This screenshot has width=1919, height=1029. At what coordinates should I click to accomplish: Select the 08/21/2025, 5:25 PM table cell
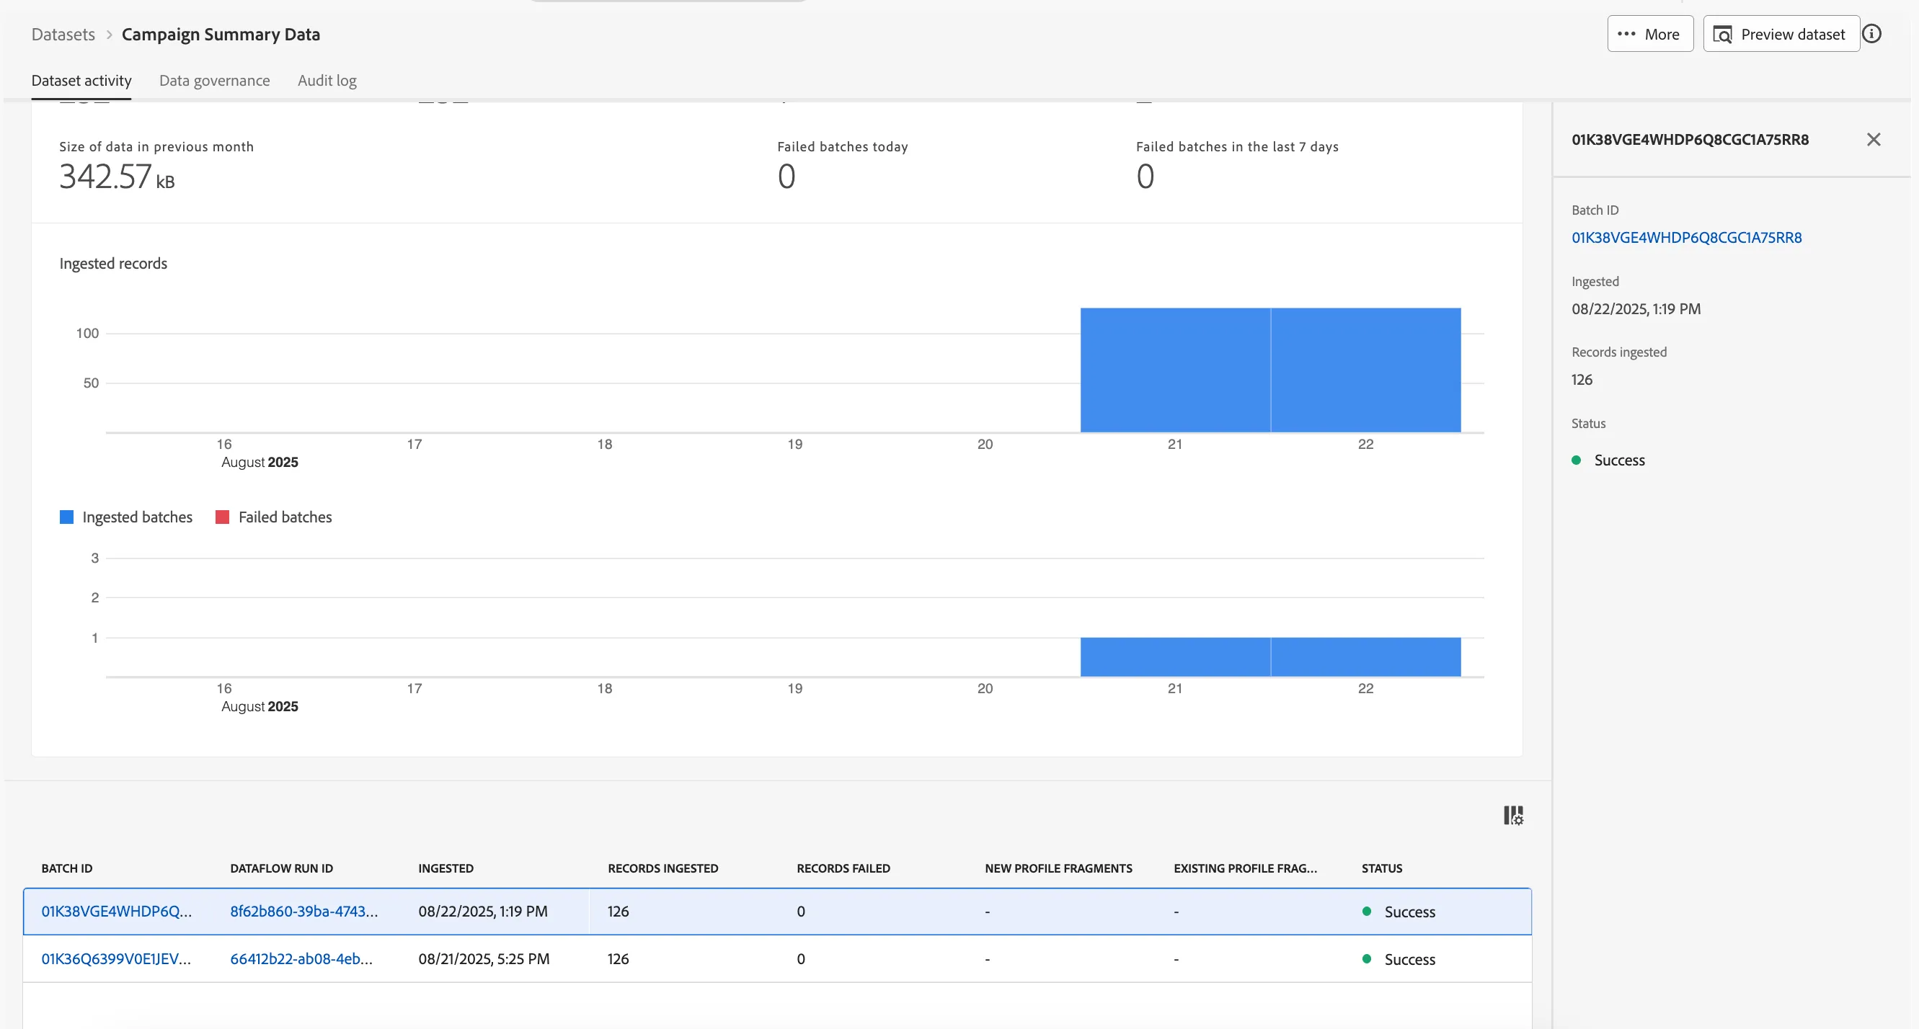(x=484, y=959)
